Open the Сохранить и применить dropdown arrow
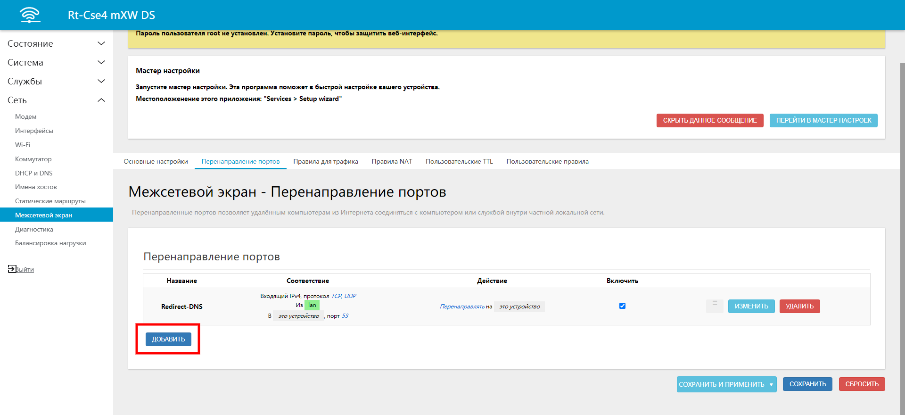This screenshot has width=905, height=415. [x=771, y=384]
